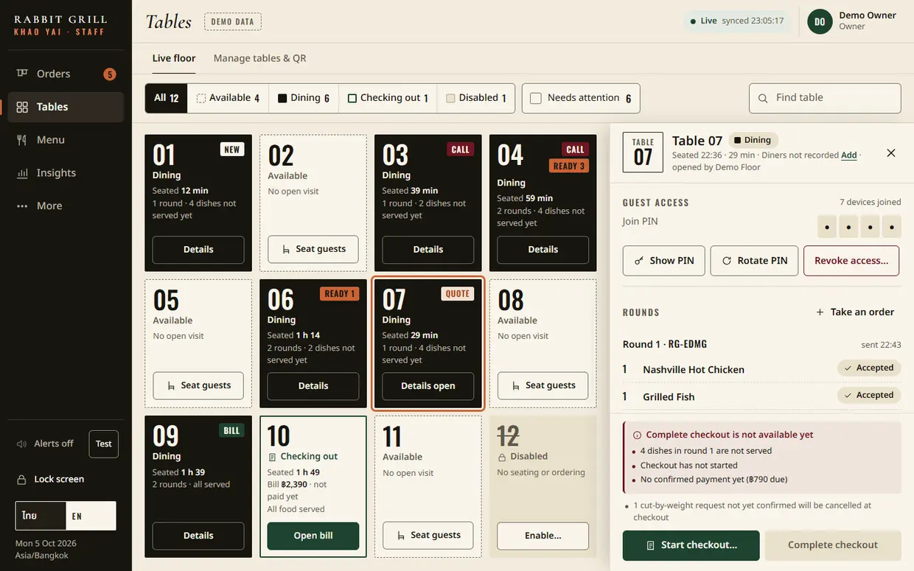Lock the screen
The width and height of the screenshot is (914, 571).
click(x=50, y=480)
